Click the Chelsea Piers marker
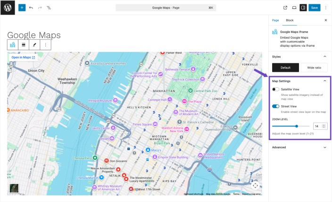The width and height of the screenshot is (332, 202). pos(95,158)
